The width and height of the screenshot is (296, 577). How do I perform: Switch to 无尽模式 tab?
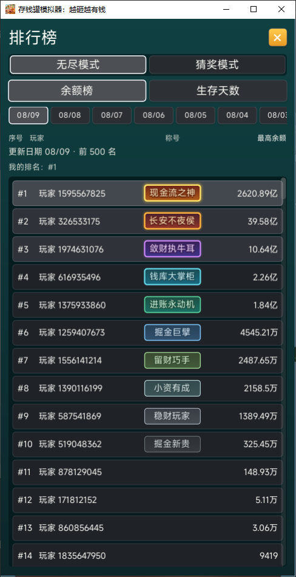[78, 65]
